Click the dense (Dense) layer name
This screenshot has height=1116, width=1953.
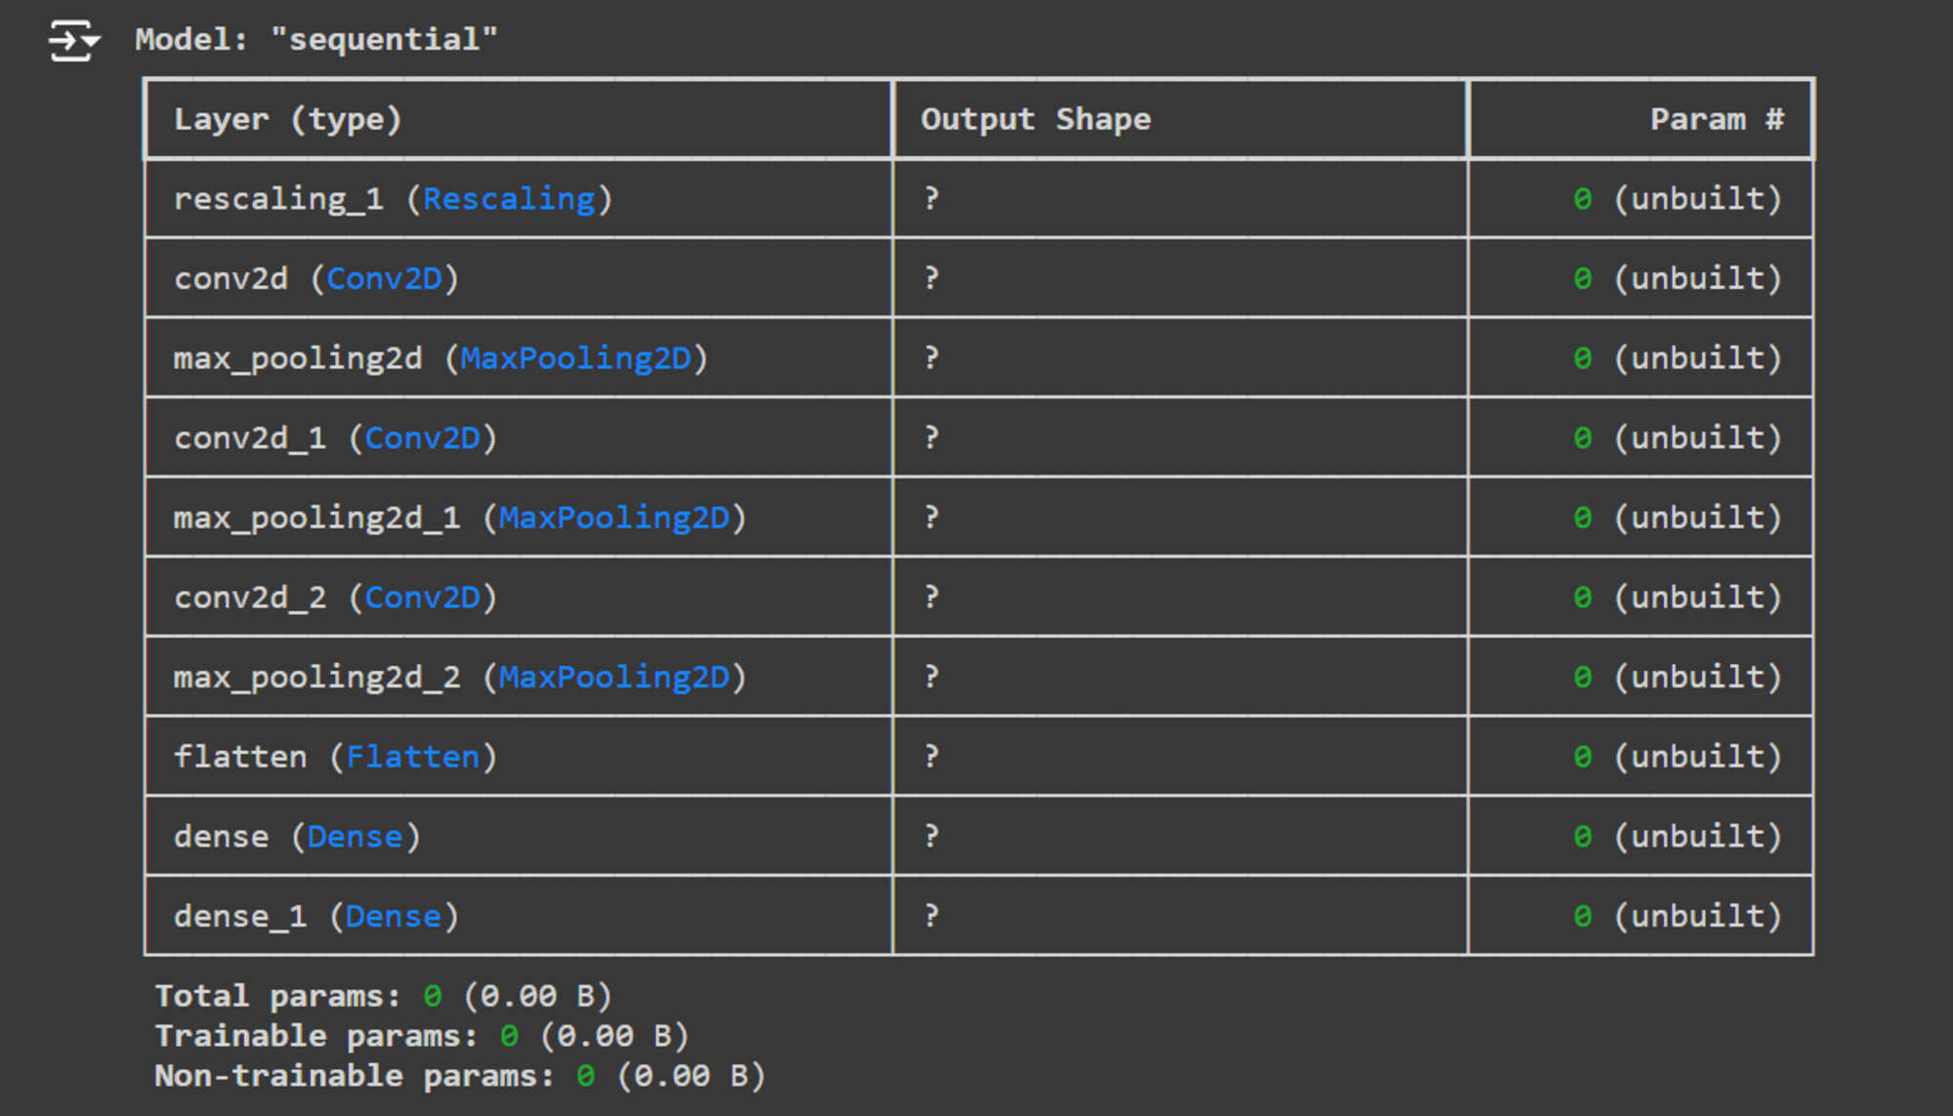pos(298,837)
